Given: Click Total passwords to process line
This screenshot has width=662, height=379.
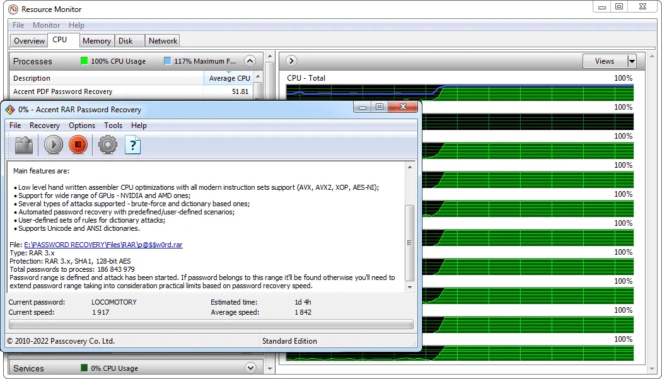Looking at the screenshot, I should 73,269.
